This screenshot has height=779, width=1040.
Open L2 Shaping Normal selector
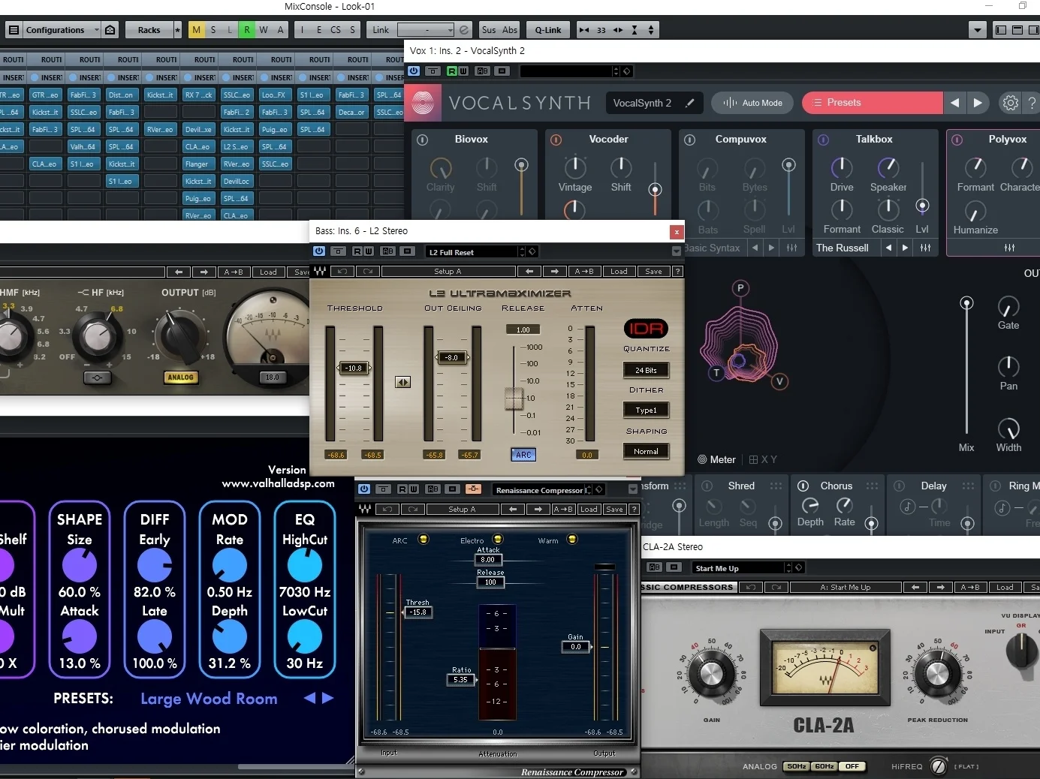[646, 451]
